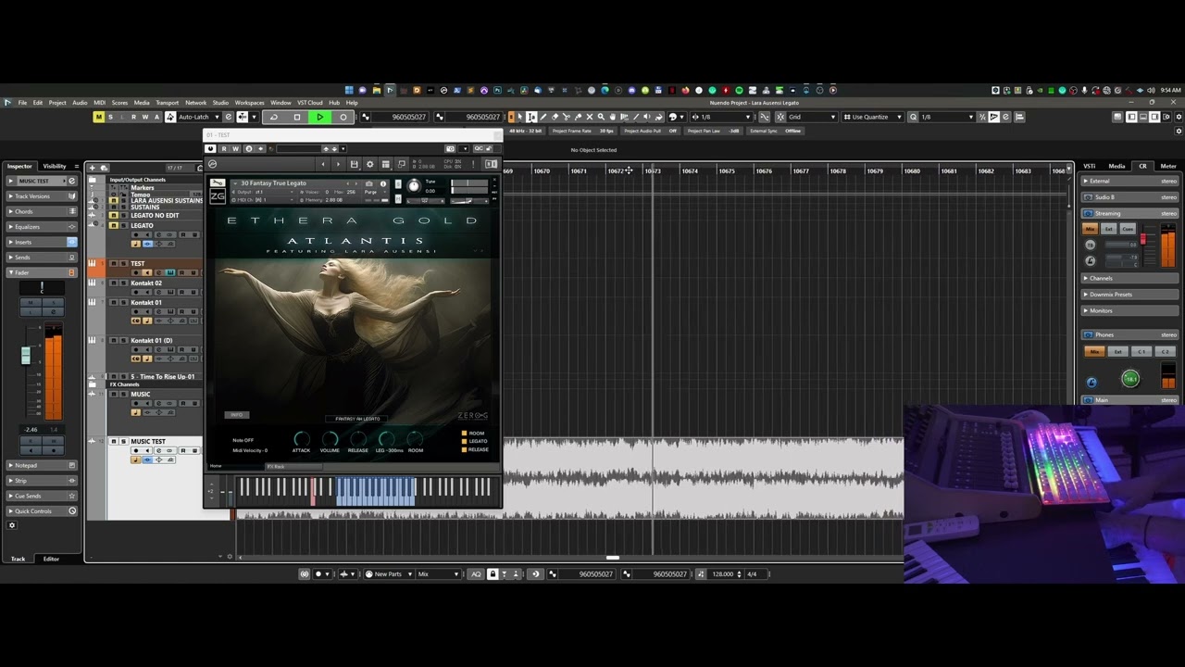Open the Transport menu
The width and height of the screenshot is (1185, 667).
coord(168,103)
